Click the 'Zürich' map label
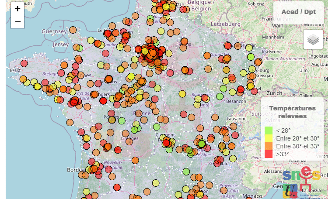The width and height of the screenshot is (332, 199). (274, 93)
